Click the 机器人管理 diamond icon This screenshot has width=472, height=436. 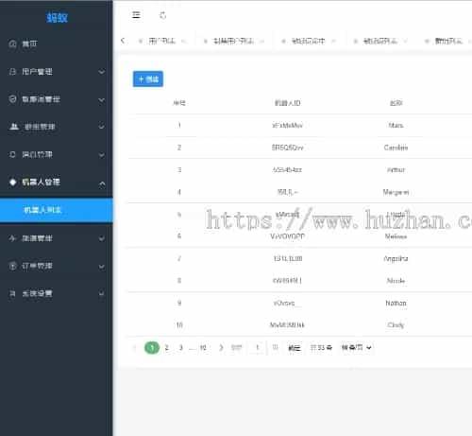[x=12, y=182]
